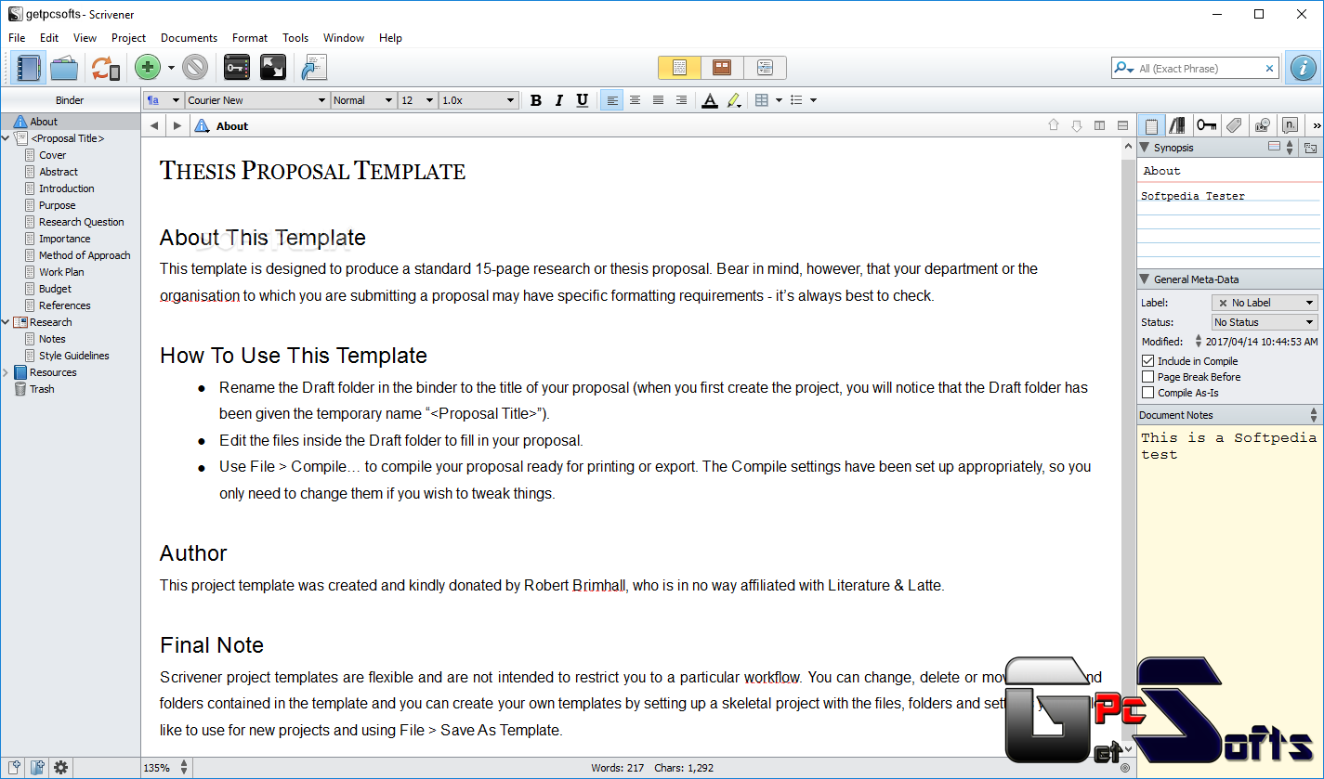Show the Custom Meta-Data tag tab

[x=1234, y=125]
